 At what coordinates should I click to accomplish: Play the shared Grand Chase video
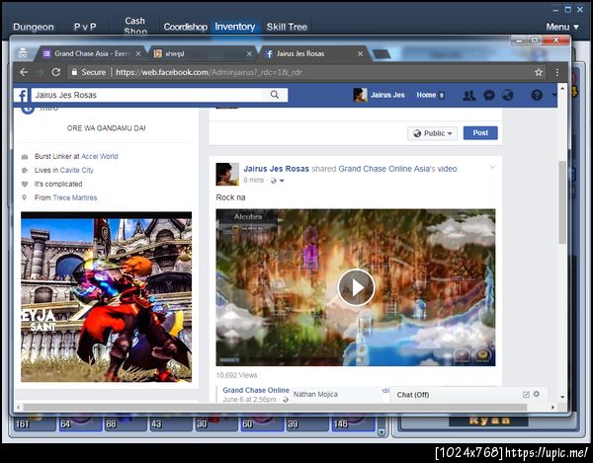coord(356,287)
